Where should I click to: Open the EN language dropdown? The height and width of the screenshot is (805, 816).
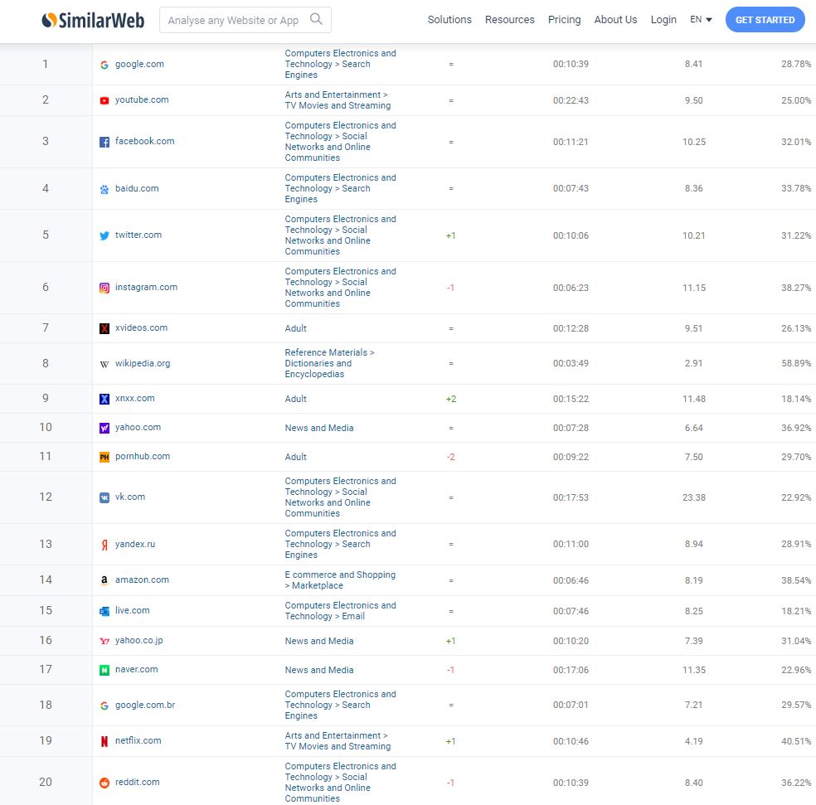click(x=701, y=20)
